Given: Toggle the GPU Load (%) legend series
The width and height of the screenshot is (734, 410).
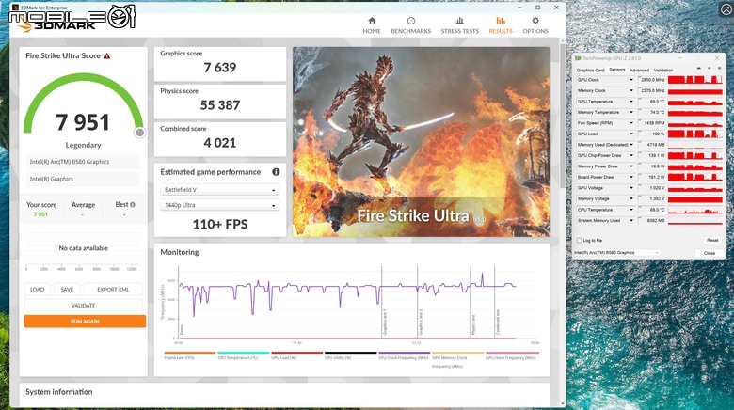Looking at the screenshot, I should [296, 355].
